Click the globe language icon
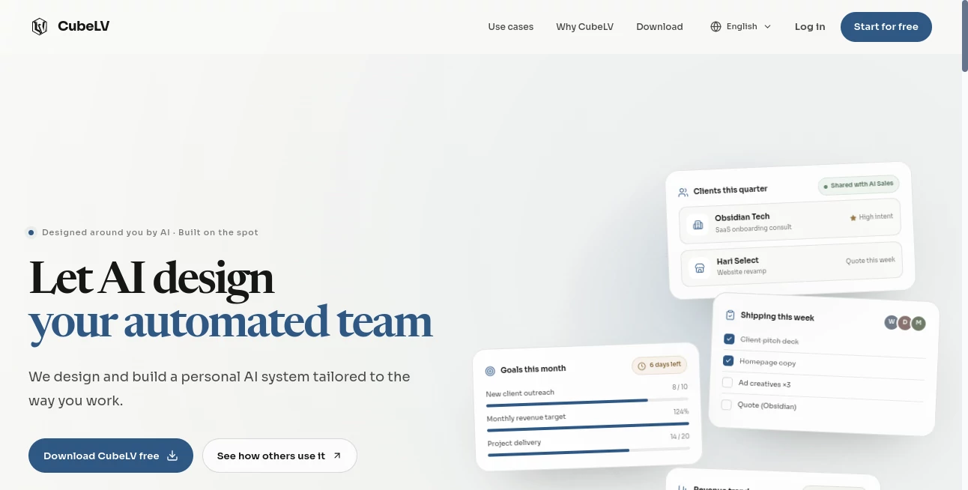This screenshot has height=490, width=968. (x=716, y=27)
